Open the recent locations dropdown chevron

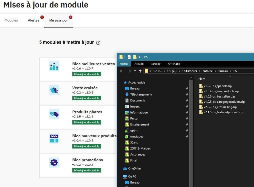click(x=135, y=71)
